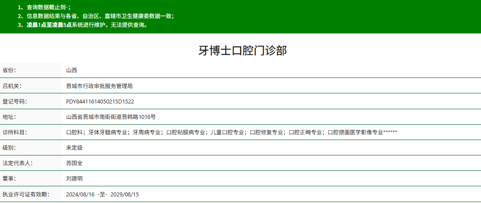Viewport: 481px width, 203px height.
Task: Click the province value 山西
Action: (72, 70)
